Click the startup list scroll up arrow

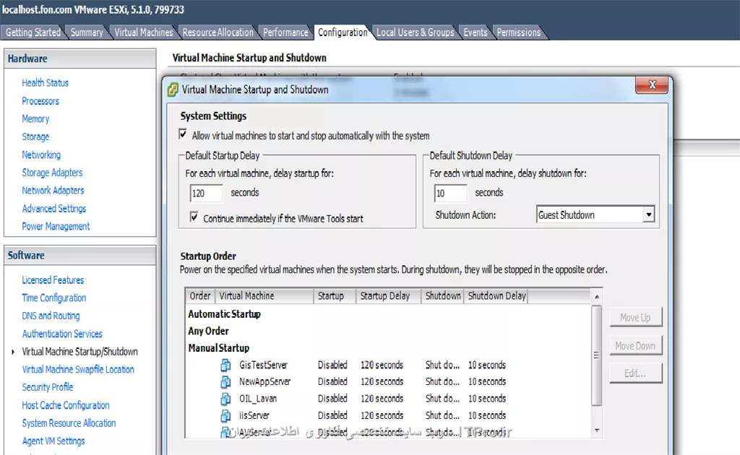(x=597, y=297)
